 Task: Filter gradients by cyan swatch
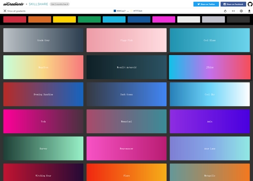[x=114, y=19]
